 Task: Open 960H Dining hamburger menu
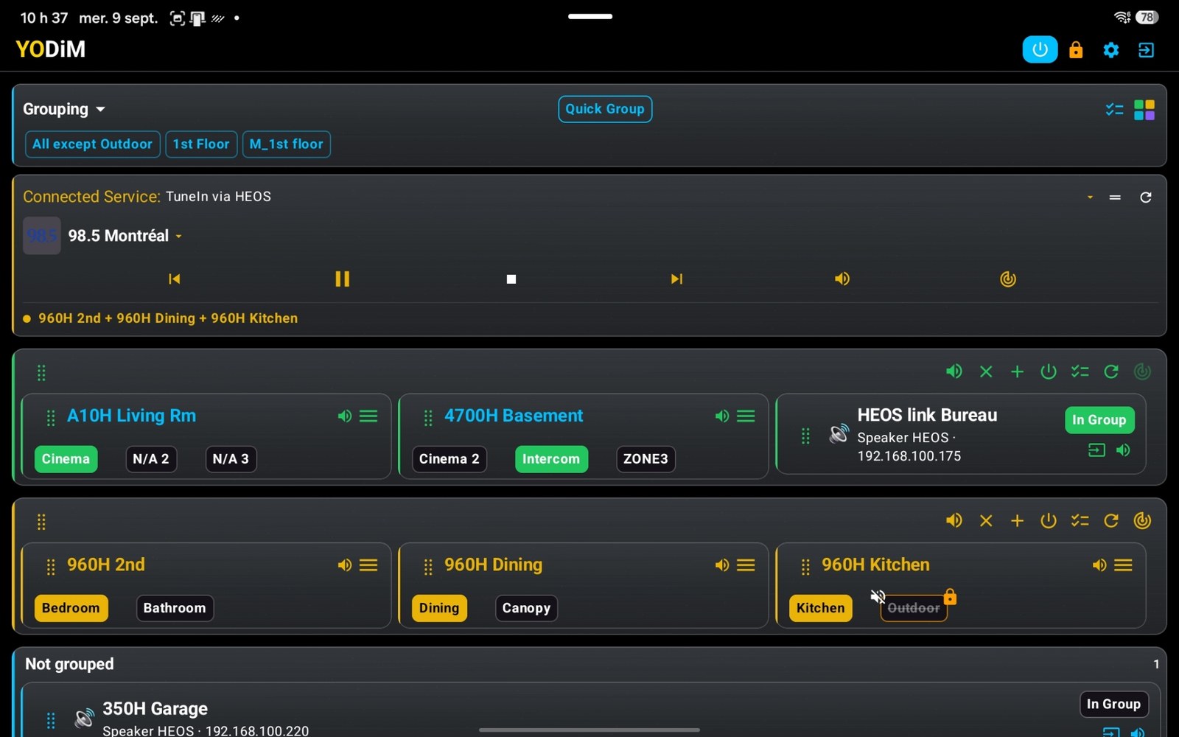point(746,565)
